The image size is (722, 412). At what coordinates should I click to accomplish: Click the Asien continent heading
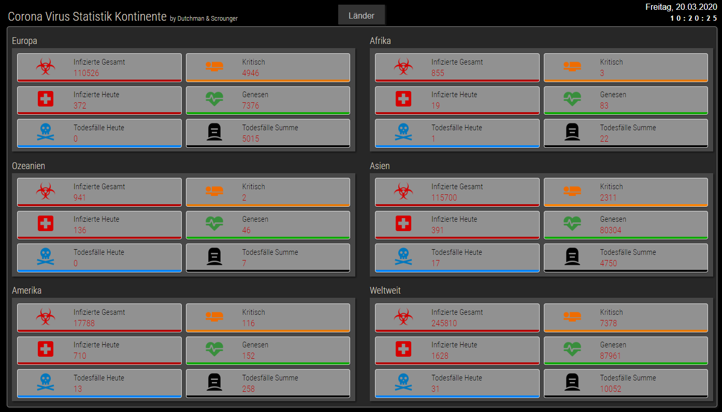[x=380, y=166]
